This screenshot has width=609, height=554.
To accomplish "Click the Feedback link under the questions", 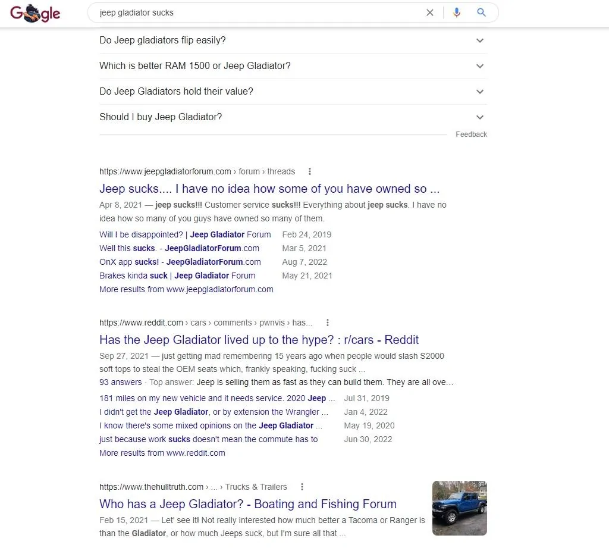I will (471, 134).
